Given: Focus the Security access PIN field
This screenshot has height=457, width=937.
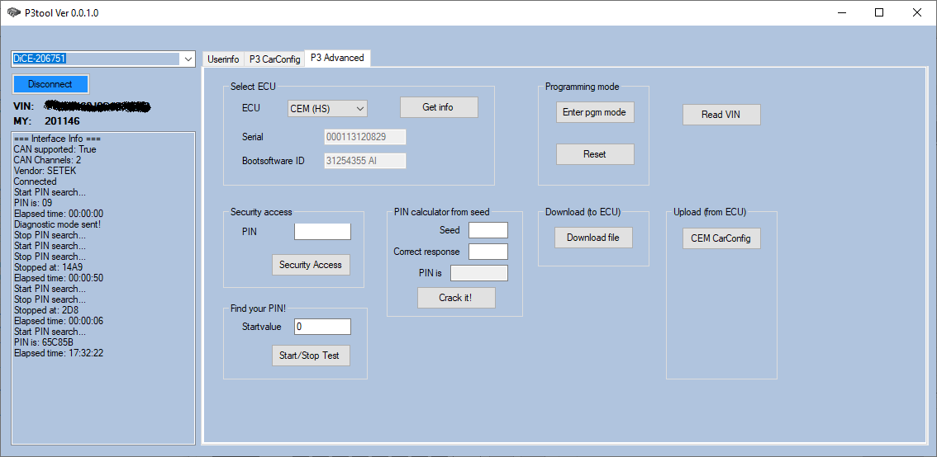Looking at the screenshot, I should click(x=323, y=232).
